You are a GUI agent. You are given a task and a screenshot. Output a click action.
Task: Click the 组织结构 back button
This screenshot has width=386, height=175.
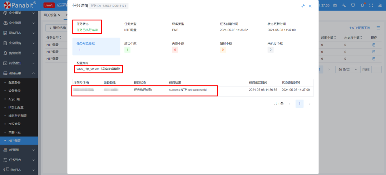[x=58, y=28]
